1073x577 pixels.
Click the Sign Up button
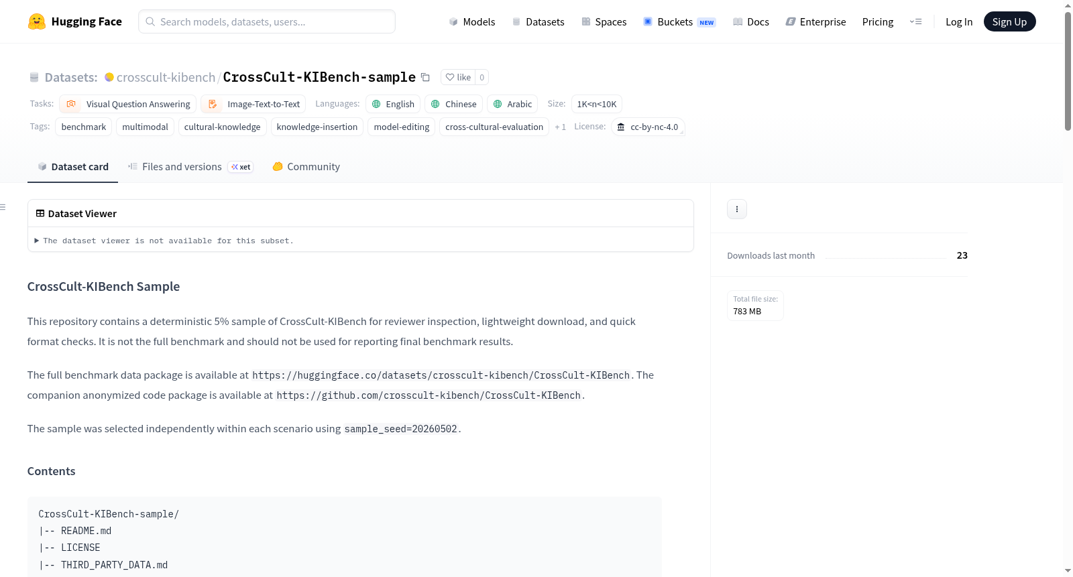[1009, 21]
